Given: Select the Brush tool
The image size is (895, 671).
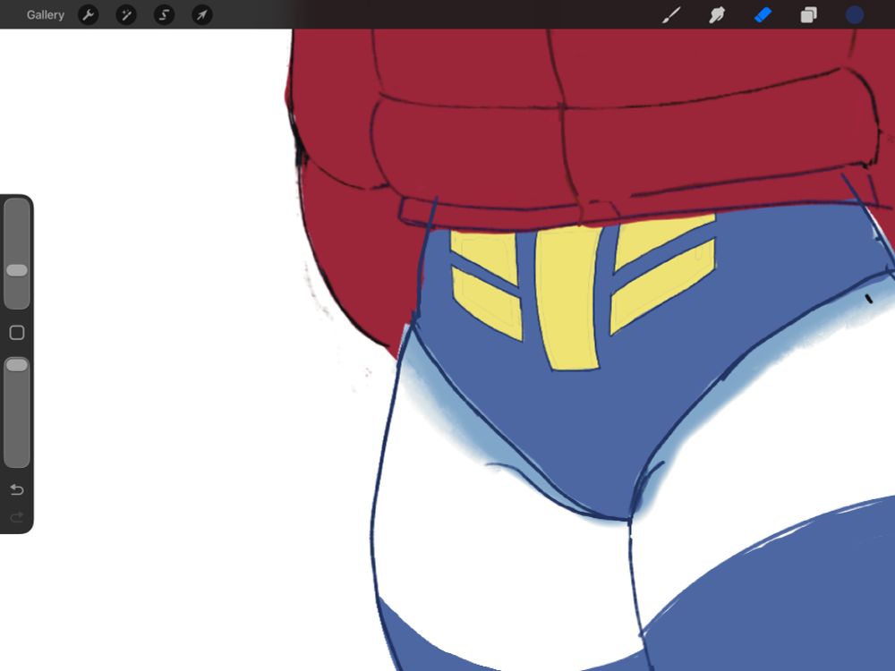Looking at the screenshot, I should coord(671,15).
